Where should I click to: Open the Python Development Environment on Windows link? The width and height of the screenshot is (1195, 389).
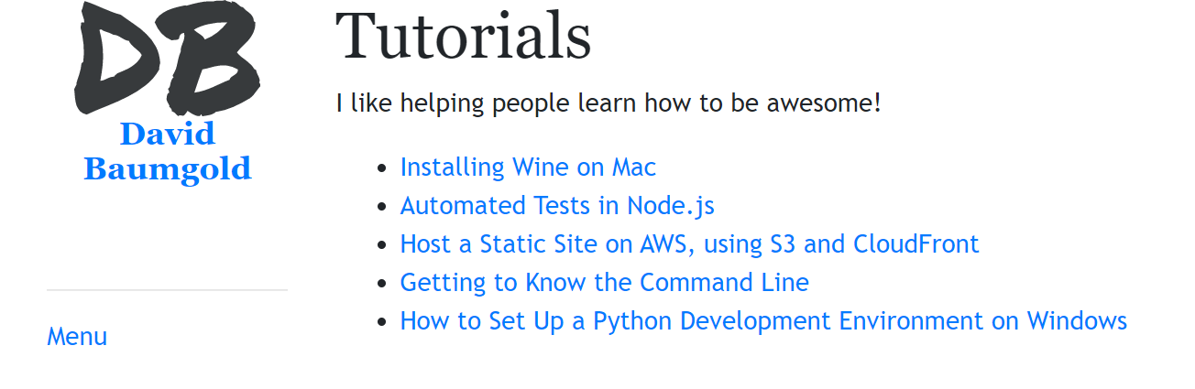point(763,321)
